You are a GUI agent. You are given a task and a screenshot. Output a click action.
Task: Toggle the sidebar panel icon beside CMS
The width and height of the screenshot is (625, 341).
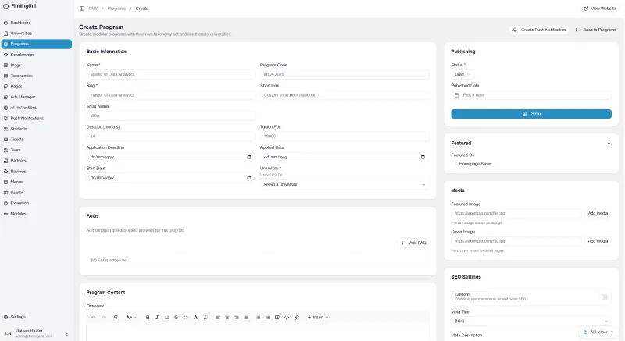pos(82,9)
